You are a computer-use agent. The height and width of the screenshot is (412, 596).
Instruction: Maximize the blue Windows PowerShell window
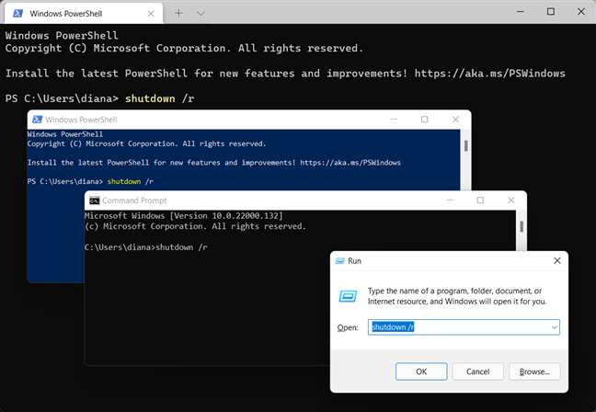pyautogui.click(x=425, y=120)
